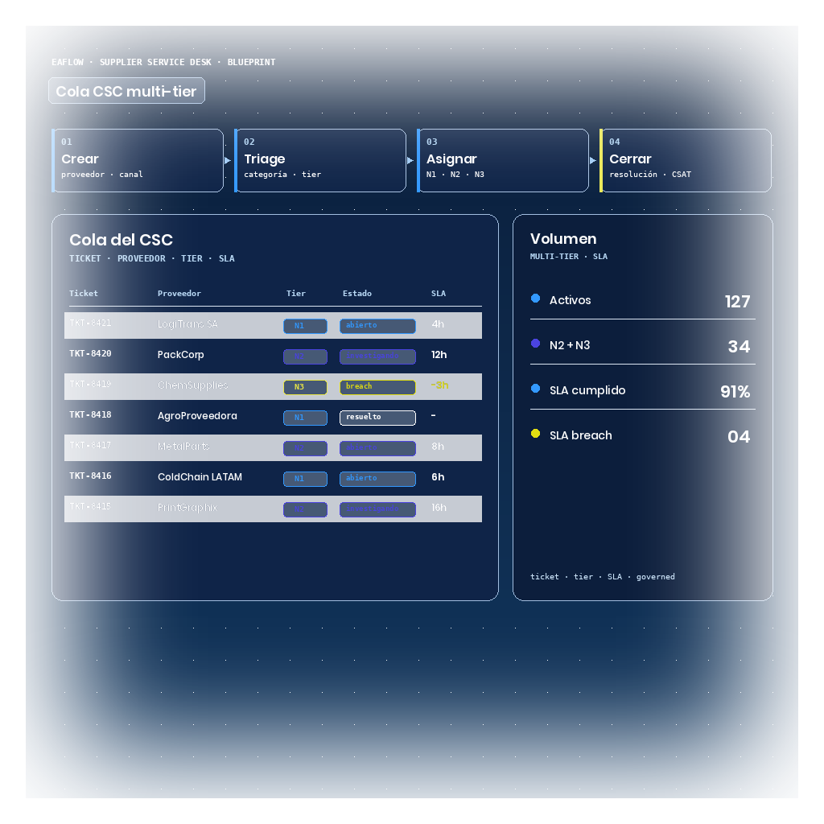This screenshot has height=824, width=824.
Task: Click the arrow between Triage and Asignar
Action: click(410, 160)
